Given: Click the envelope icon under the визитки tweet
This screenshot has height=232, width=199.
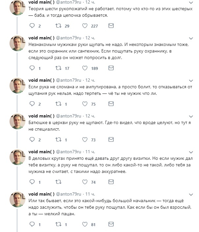Looking at the screenshot, I should (x=111, y=182).
